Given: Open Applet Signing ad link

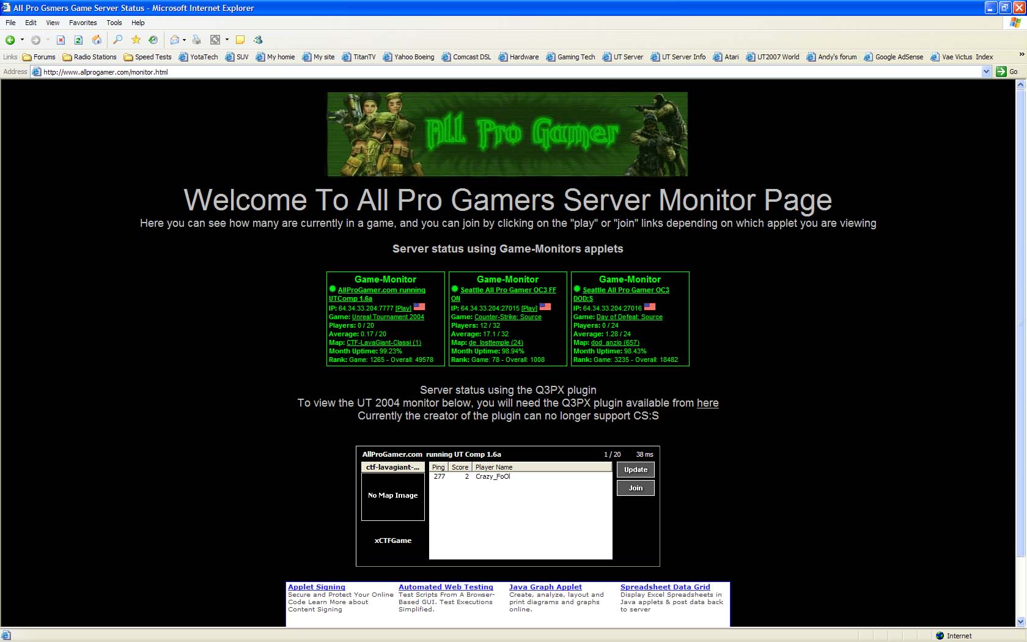Looking at the screenshot, I should pos(317,587).
